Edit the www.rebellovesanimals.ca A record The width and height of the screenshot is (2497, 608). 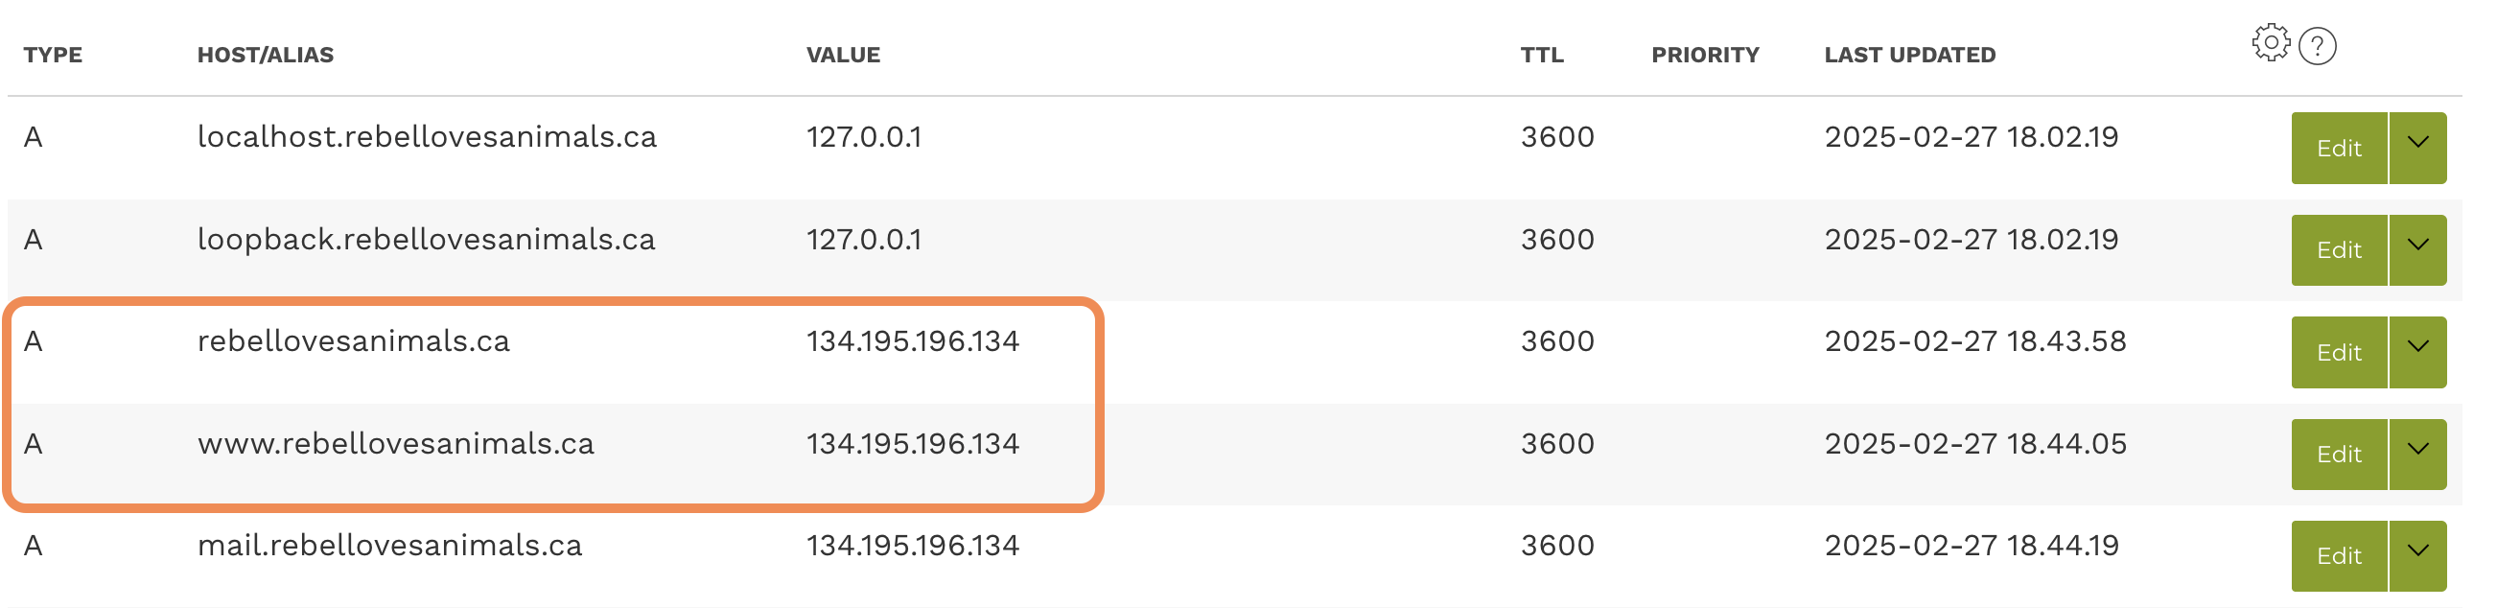pyautogui.click(x=2338, y=454)
